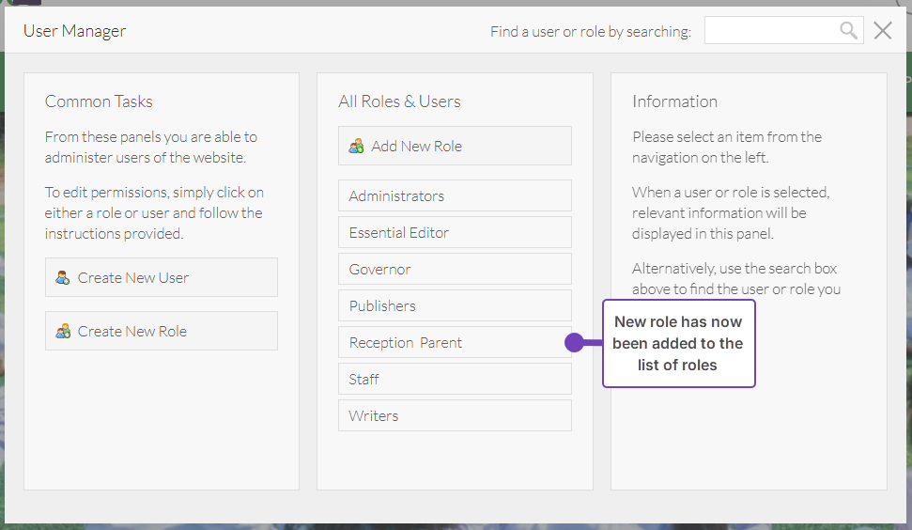912x530 pixels.
Task: Pick the Writers role
Action: pyautogui.click(x=455, y=415)
